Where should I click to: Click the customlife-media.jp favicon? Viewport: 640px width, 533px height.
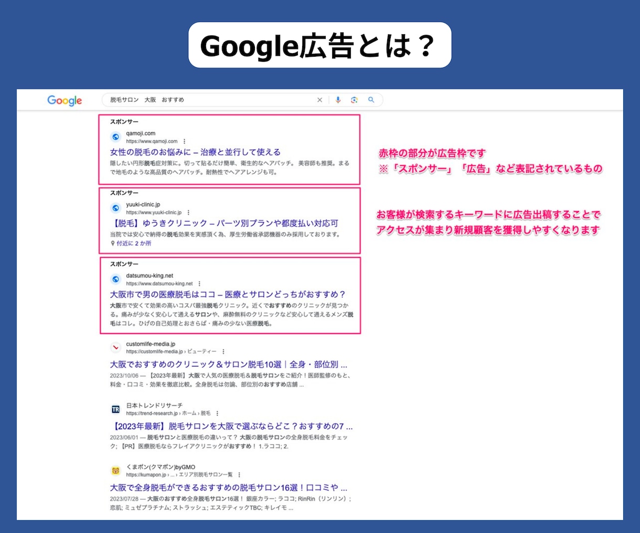click(116, 348)
